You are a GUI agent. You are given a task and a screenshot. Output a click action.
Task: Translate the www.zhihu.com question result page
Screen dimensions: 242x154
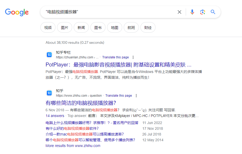tap(119, 96)
